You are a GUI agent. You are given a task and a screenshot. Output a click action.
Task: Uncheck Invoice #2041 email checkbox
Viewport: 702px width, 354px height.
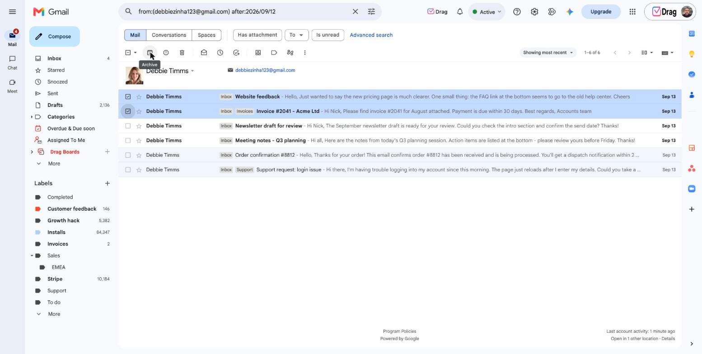[128, 111]
